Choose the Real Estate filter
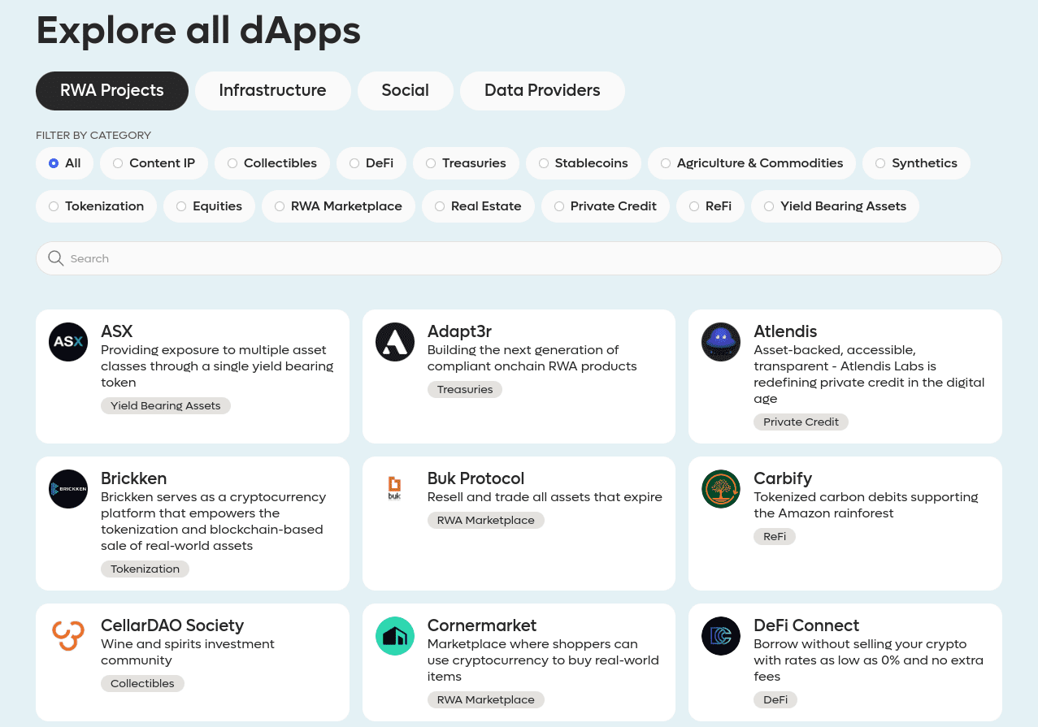Viewport: 1038px width, 727px height. tap(478, 206)
